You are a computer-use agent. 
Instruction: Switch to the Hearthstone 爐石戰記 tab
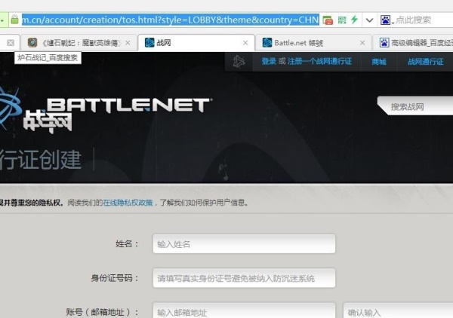pyautogui.click(x=75, y=43)
